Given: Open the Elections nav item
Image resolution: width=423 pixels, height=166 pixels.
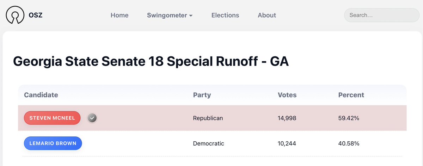Looking at the screenshot, I should pos(225,15).
